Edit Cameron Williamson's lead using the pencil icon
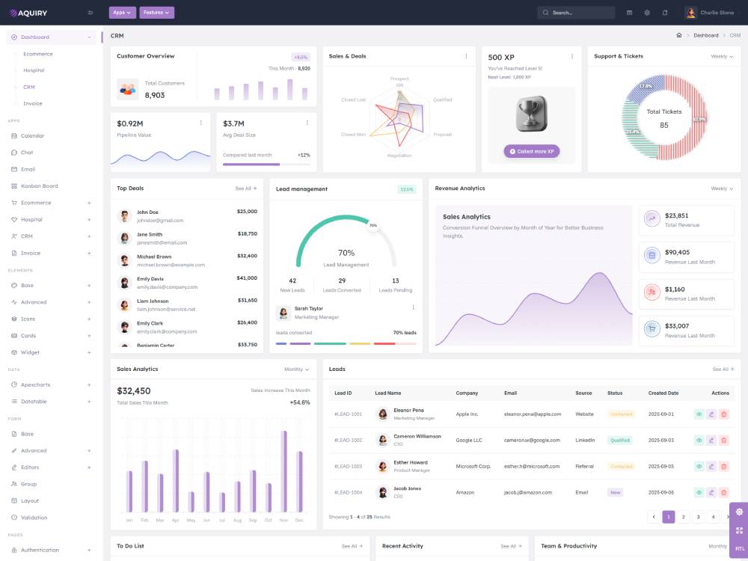The height and width of the screenshot is (561, 748). click(711, 440)
